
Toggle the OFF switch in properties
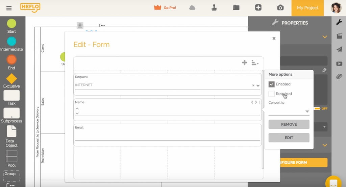pos(318,108)
